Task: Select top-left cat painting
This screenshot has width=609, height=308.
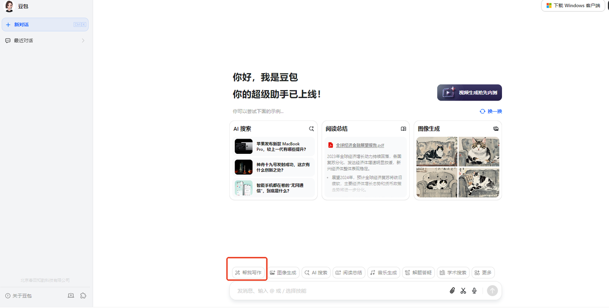Action: [437, 151]
